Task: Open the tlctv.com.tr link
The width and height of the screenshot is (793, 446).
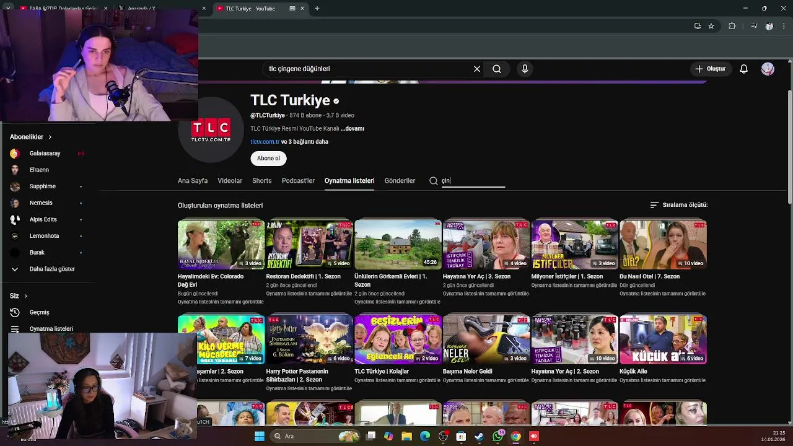Action: click(265, 142)
